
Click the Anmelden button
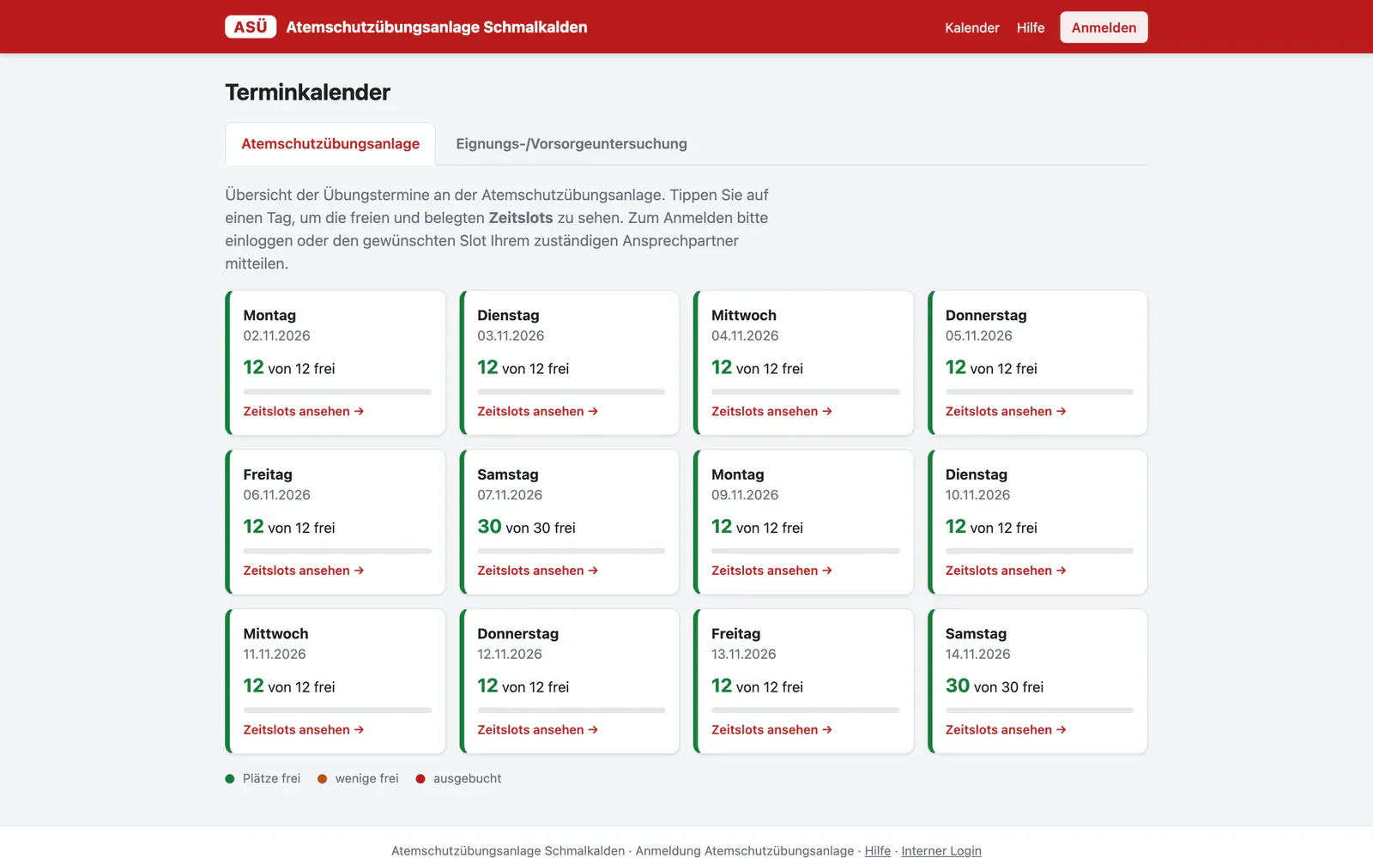(1104, 27)
